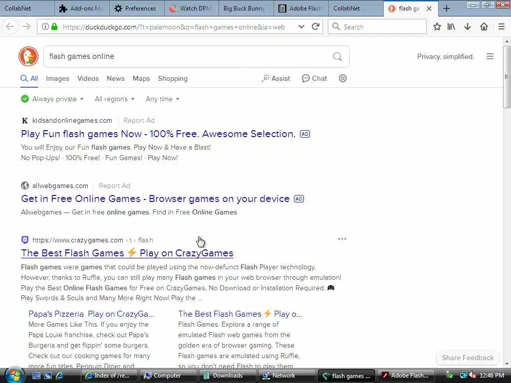Switch to the Big Buck Bunny tab
Image resolution: width=511 pixels, height=383 pixels.
(x=247, y=8)
